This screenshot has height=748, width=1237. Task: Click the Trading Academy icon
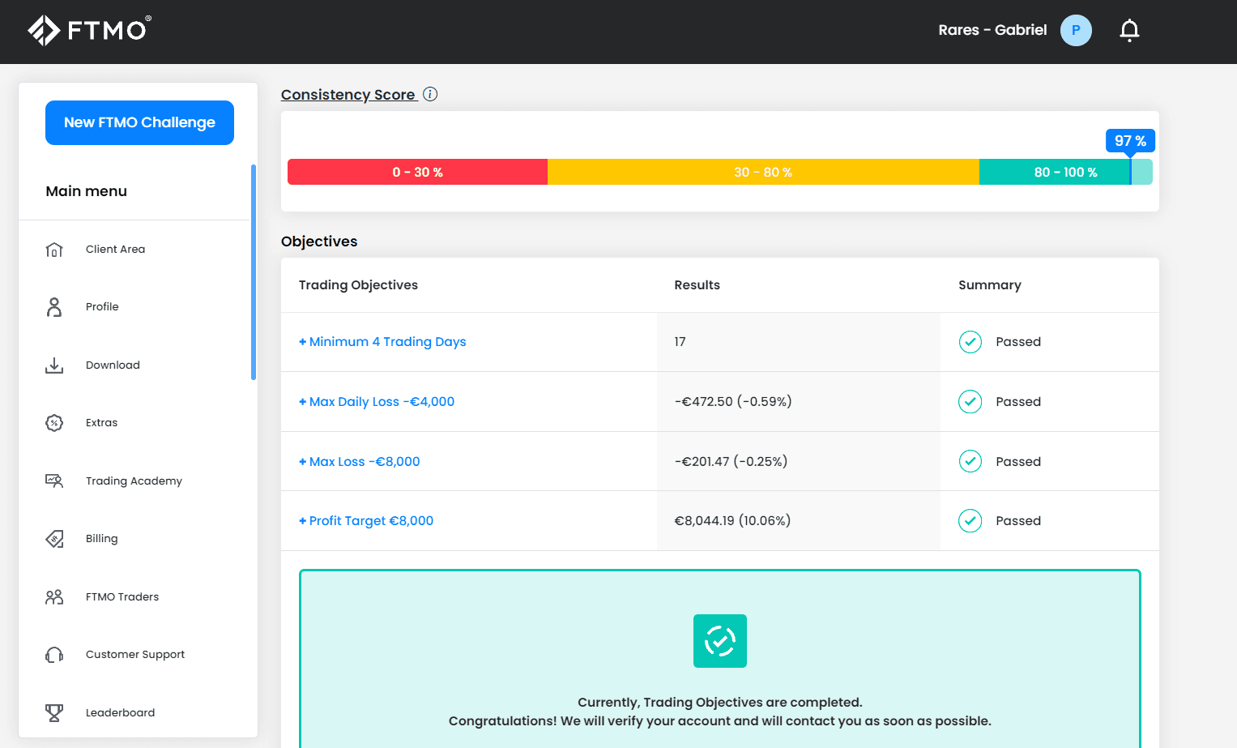[54, 481]
